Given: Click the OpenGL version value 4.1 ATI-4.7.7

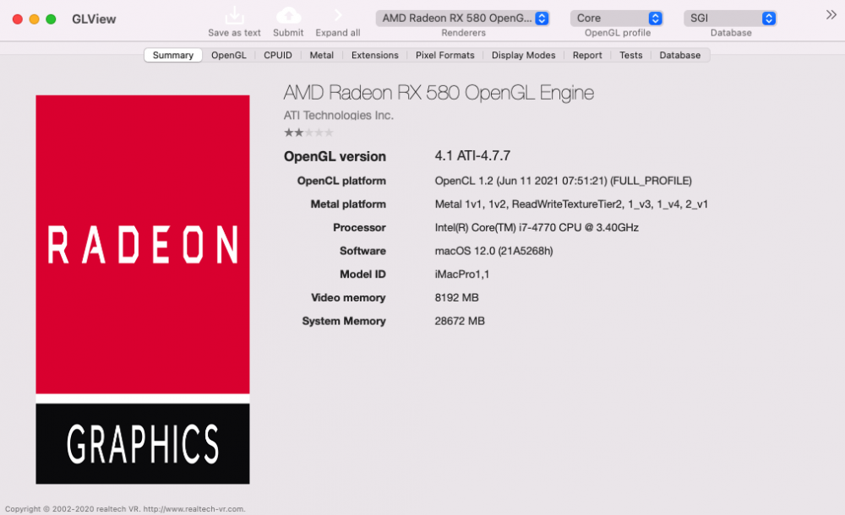Looking at the screenshot, I should tap(472, 155).
